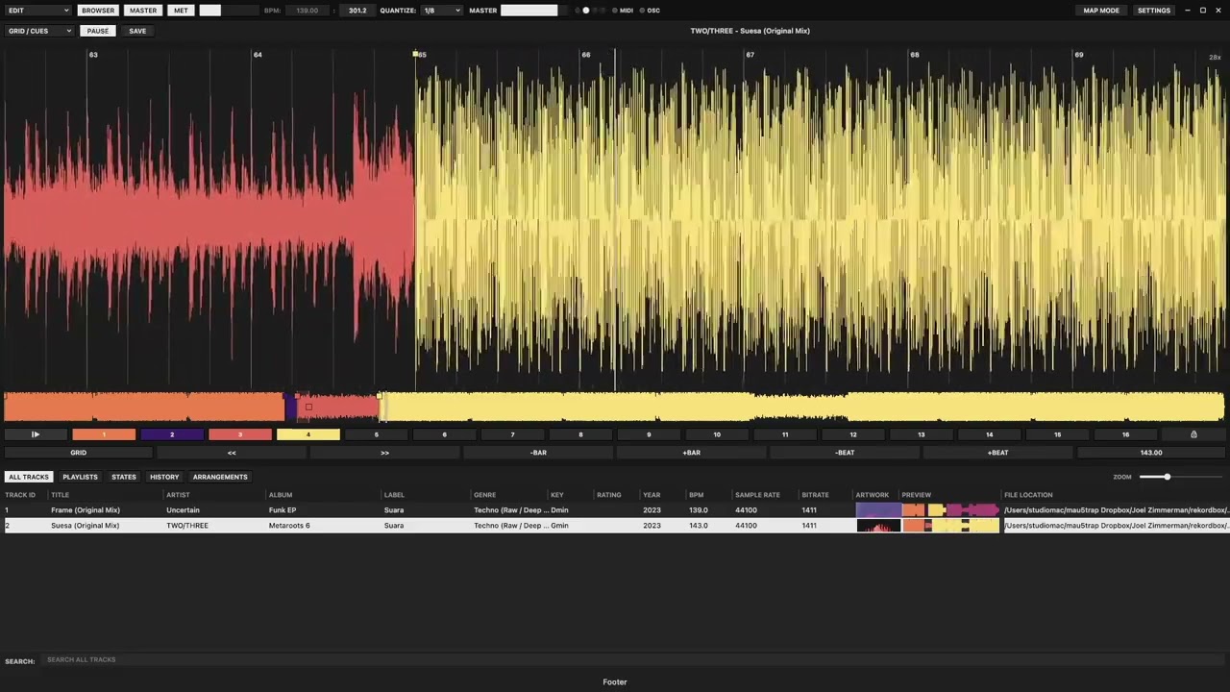Select empty cue pad 8

580,434
